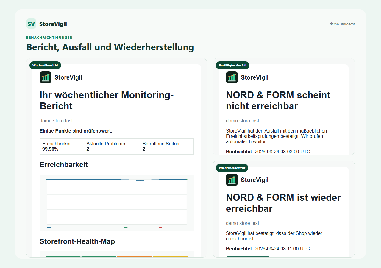Viewport: 381px width, 268px height.
Task: Click the StoreVigil brand name in the page header
Action: pyautogui.click(x=53, y=24)
